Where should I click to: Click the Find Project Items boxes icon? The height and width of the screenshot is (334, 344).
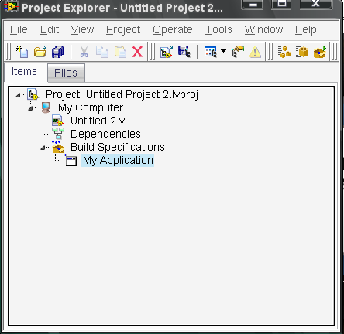point(284,52)
